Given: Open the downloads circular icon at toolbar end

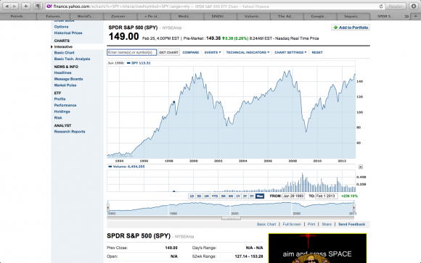Looking at the screenshot, I should click(414, 7).
